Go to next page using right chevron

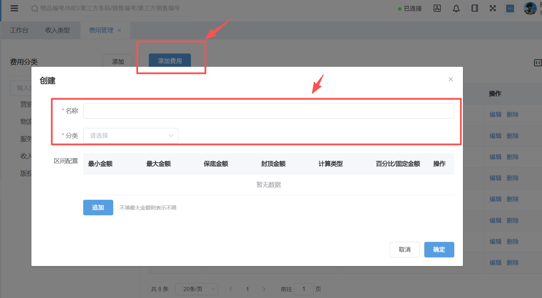pos(264,289)
